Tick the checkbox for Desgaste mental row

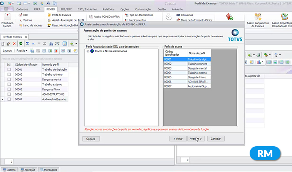(9, 79)
